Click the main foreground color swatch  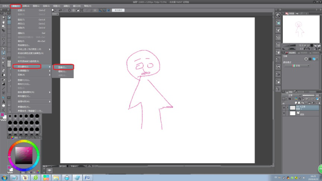3,115
